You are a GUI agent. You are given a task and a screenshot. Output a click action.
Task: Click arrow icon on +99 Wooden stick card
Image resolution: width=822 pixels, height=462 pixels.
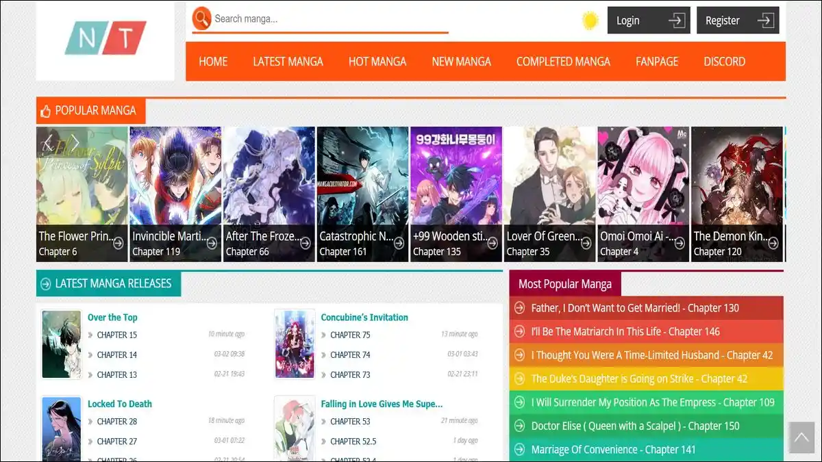coord(493,242)
